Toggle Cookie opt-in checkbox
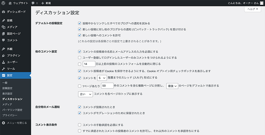This screenshot has height=135, width=265. pyautogui.click(x=79, y=71)
